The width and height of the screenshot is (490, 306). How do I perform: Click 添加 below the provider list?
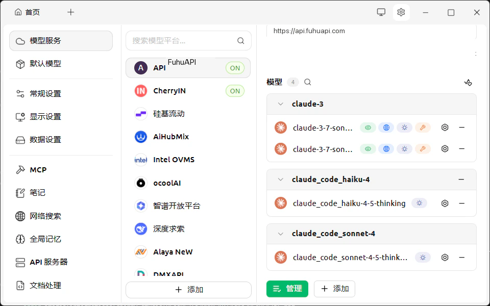click(x=188, y=290)
